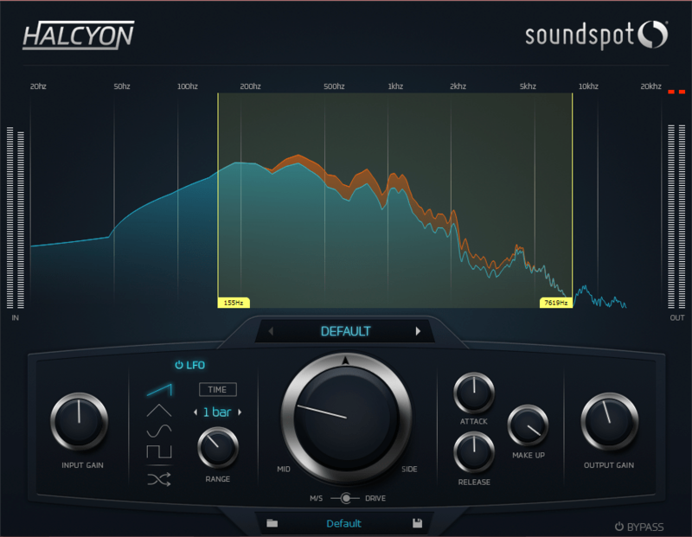Click the 1 bar rate value
The width and height of the screenshot is (692, 537).
(217, 412)
